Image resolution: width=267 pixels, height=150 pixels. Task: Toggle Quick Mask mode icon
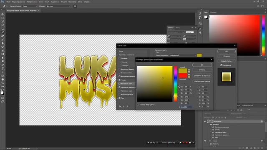coord(3,98)
